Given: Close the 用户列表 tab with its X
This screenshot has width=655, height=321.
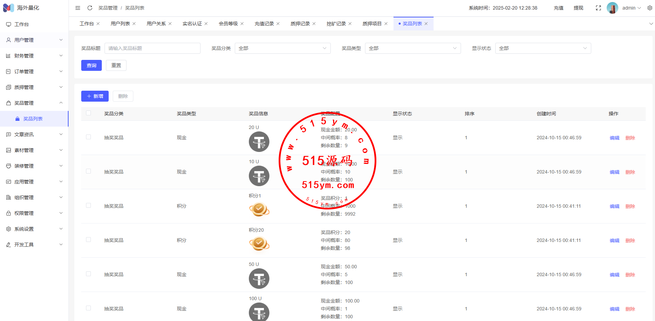Looking at the screenshot, I should pyautogui.click(x=134, y=24).
